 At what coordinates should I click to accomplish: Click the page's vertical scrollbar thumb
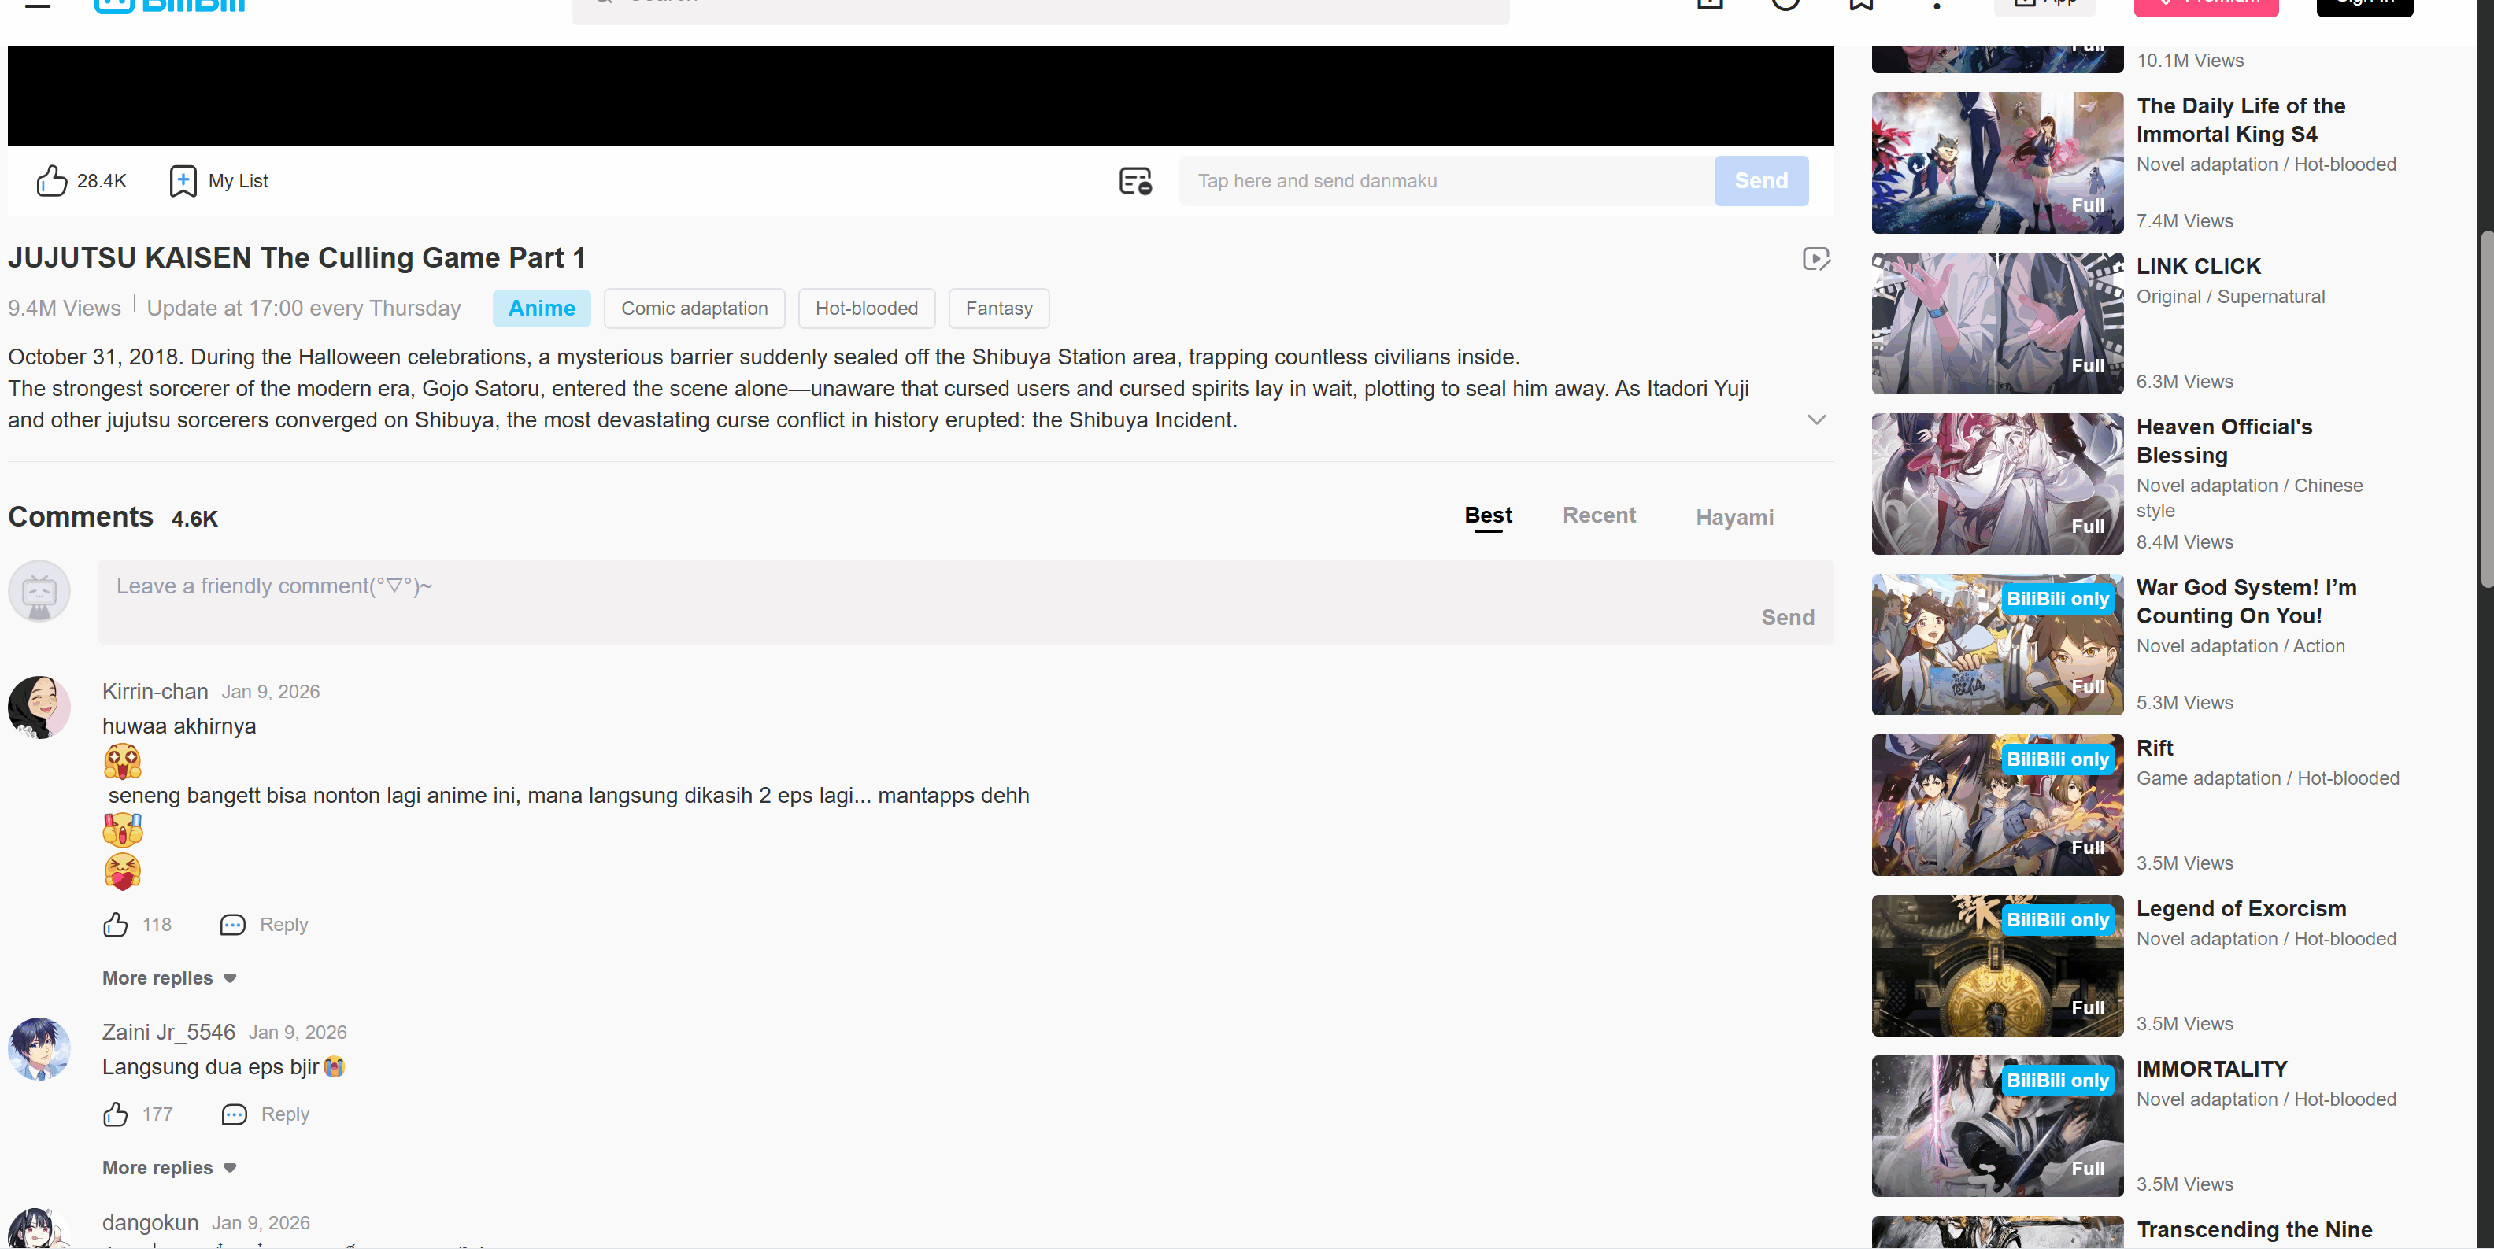2486,408
